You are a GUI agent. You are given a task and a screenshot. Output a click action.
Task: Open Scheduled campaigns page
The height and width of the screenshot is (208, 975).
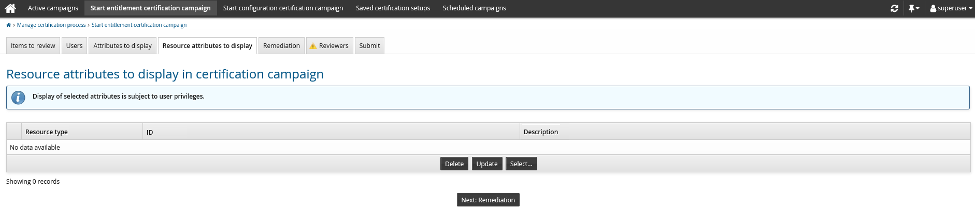pos(474,8)
